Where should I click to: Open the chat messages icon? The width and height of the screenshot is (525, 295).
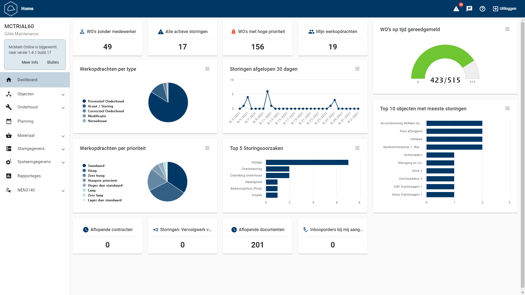tap(469, 9)
